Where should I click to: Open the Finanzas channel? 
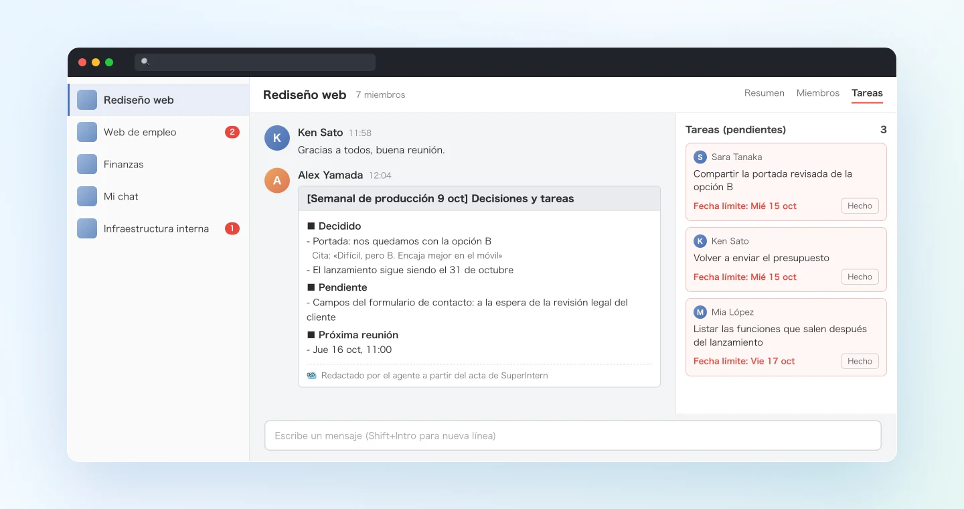[159, 164]
